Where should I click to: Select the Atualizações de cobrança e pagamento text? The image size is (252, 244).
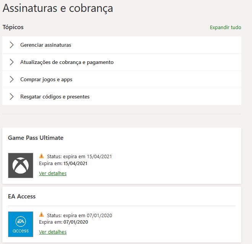pos(67,62)
